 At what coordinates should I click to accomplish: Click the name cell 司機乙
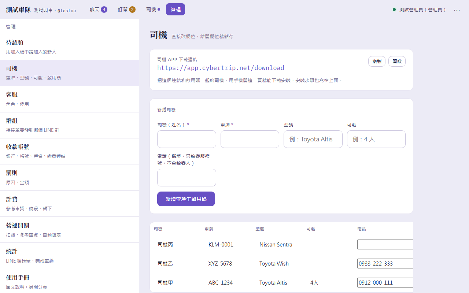pos(165,264)
